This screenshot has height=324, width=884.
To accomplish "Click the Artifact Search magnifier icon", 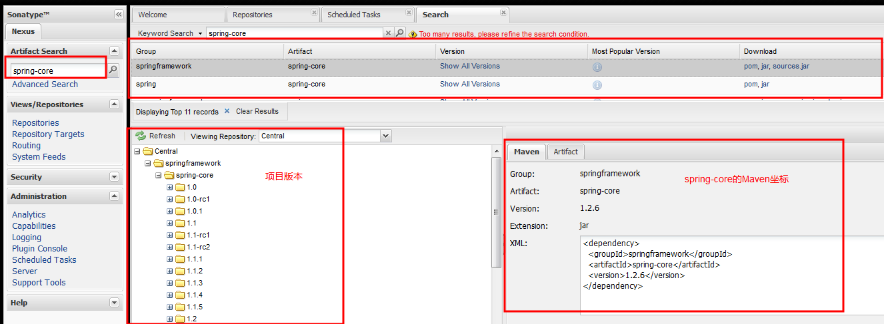I will point(113,69).
